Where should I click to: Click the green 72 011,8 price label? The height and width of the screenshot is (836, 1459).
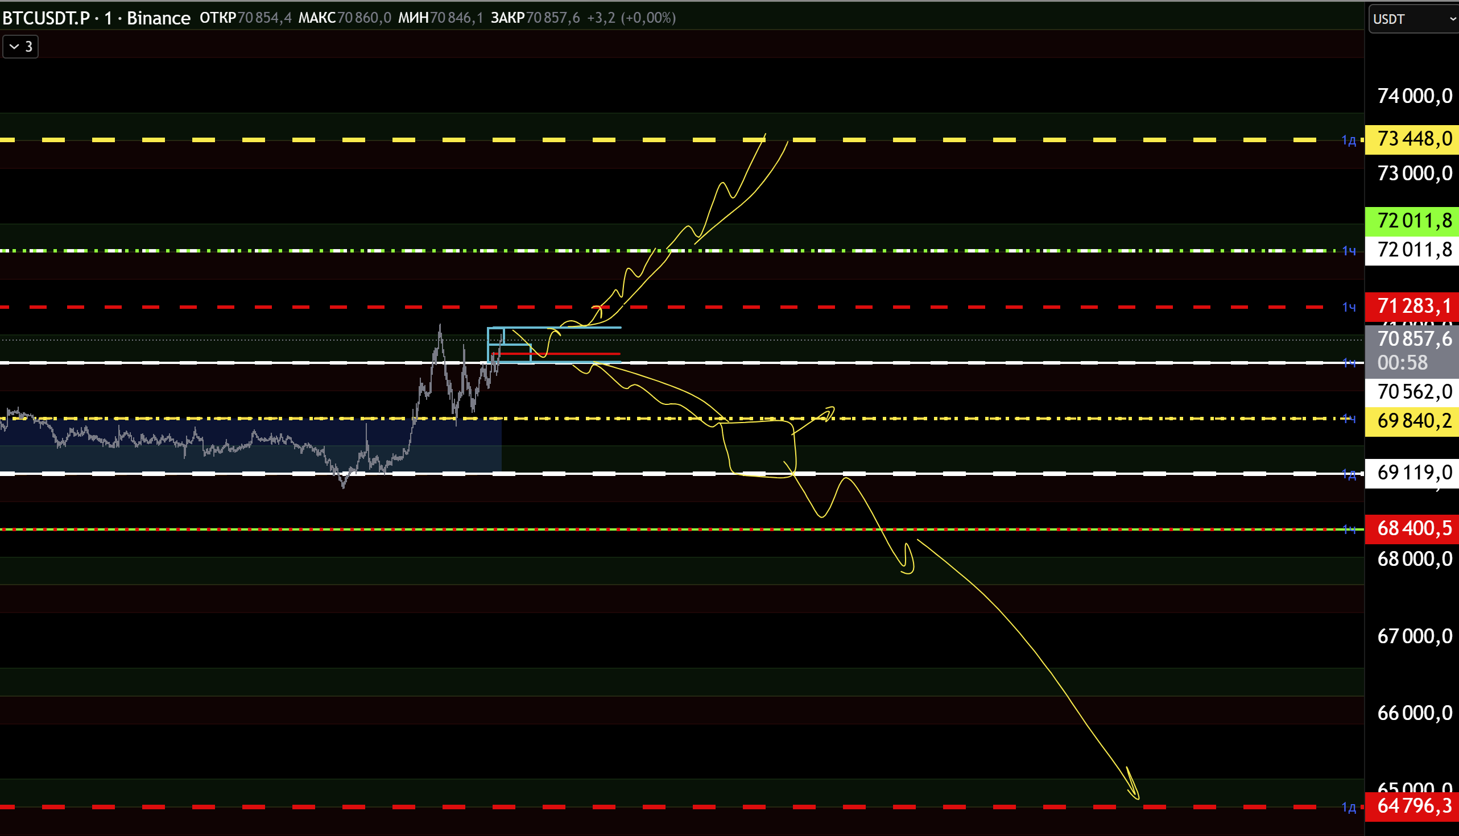point(1412,221)
